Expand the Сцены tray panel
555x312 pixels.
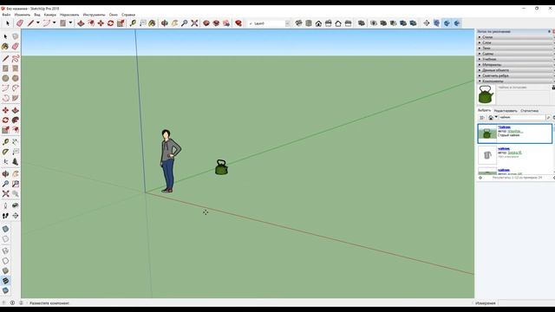[x=515, y=54]
